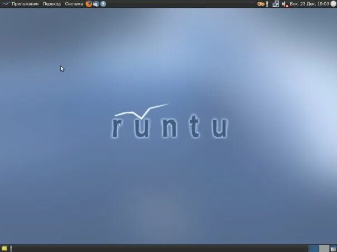Open the trash icon in bottom panel

[334, 249]
